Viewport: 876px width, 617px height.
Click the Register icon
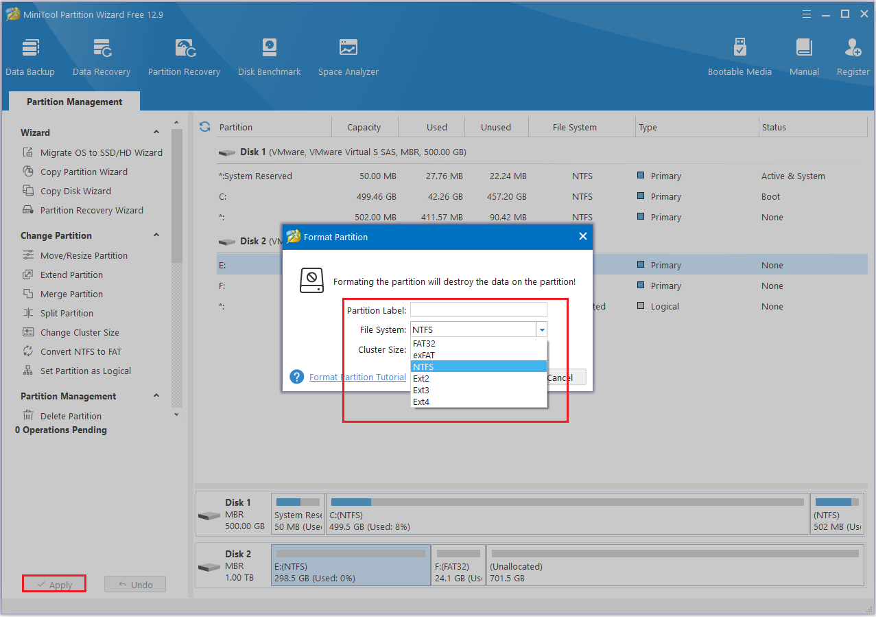click(853, 55)
